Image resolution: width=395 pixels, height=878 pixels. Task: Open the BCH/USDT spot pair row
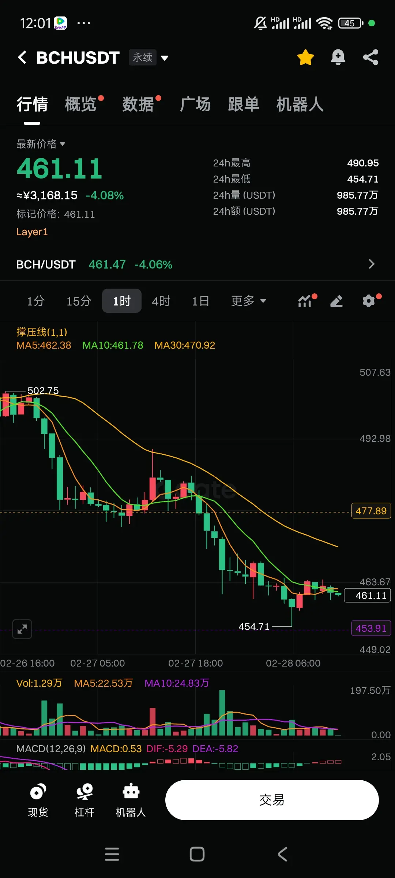pos(197,264)
